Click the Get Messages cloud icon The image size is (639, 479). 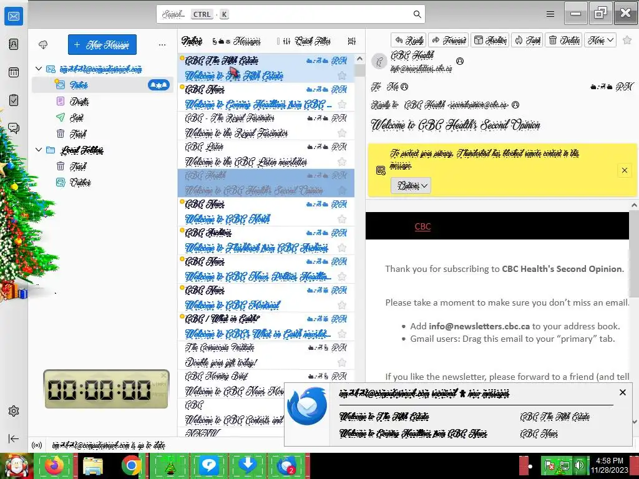(43, 44)
